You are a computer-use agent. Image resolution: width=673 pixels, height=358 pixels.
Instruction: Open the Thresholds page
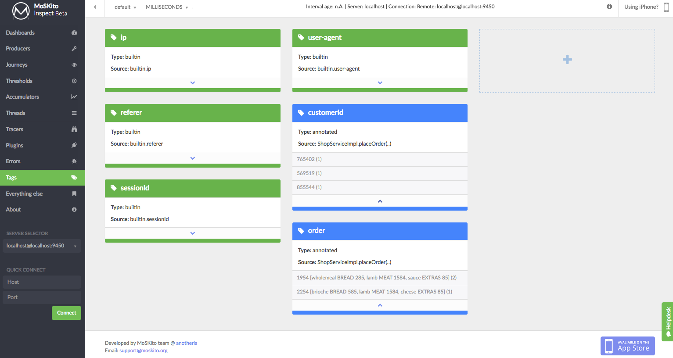click(43, 81)
